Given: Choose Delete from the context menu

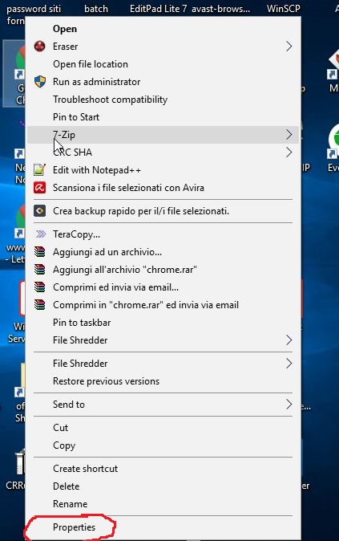Looking at the screenshot, I should 67,486.
